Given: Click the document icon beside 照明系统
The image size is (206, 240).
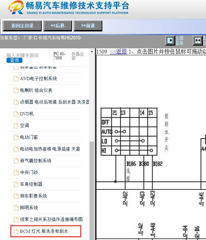Looking at the screenshot, I should [x=16, y=208].
